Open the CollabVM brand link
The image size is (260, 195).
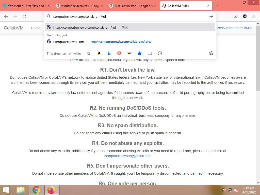[14, 28]
